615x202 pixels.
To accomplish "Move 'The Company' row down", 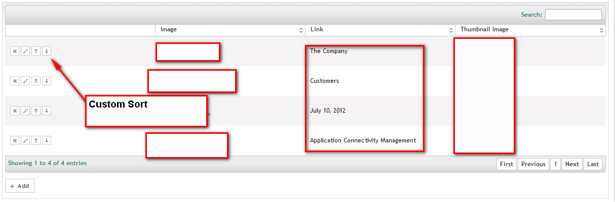I will (x=47, y=51).
